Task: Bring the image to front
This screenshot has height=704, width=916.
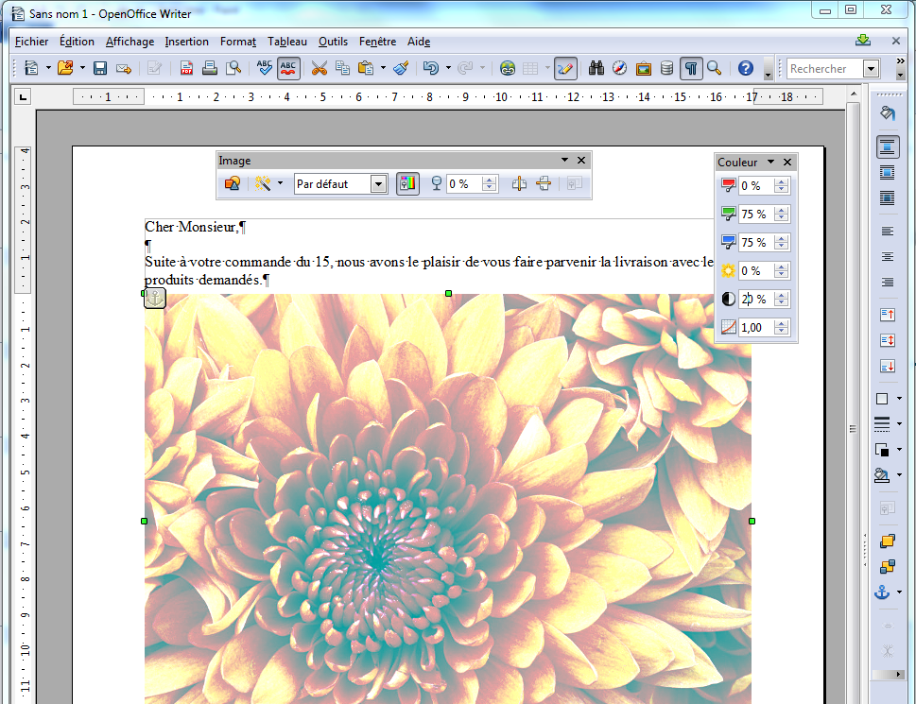Action: pyautogui.click(x=888, y=541)
